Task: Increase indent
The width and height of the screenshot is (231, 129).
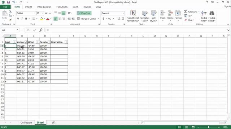Action: [73, 19]
